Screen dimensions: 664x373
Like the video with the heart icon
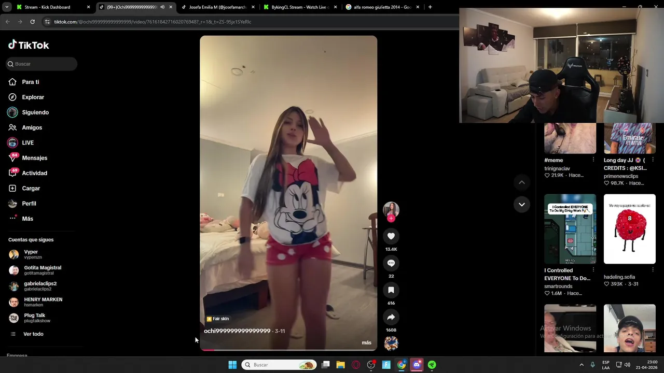391,236
